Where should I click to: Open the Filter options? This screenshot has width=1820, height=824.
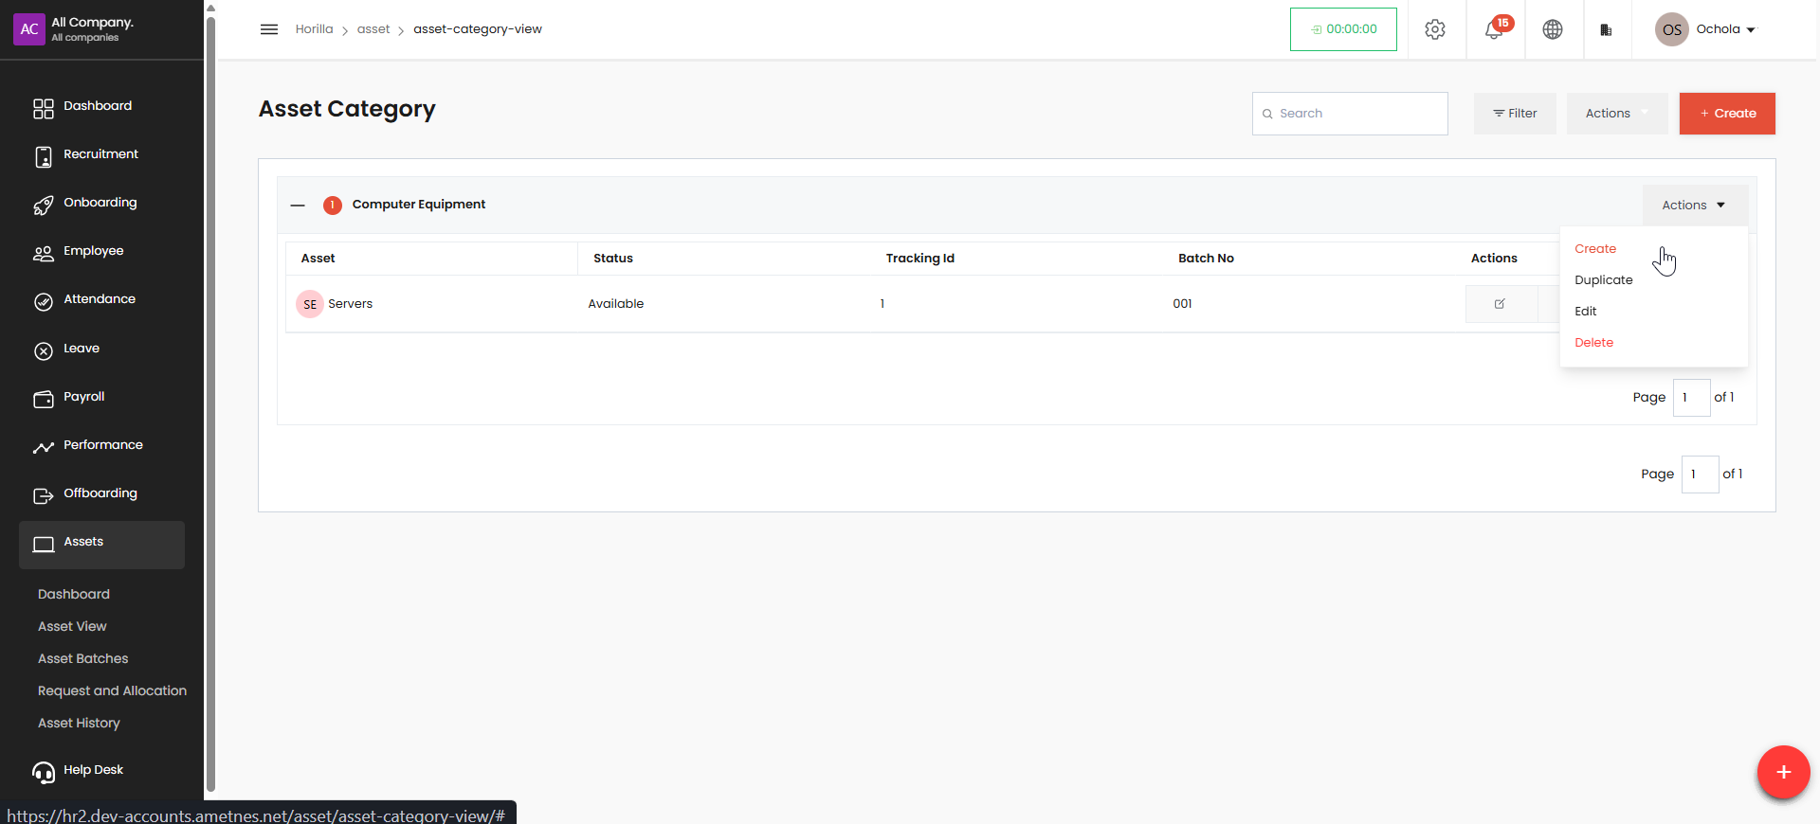pyautogui.click(x=1515, y=114)
